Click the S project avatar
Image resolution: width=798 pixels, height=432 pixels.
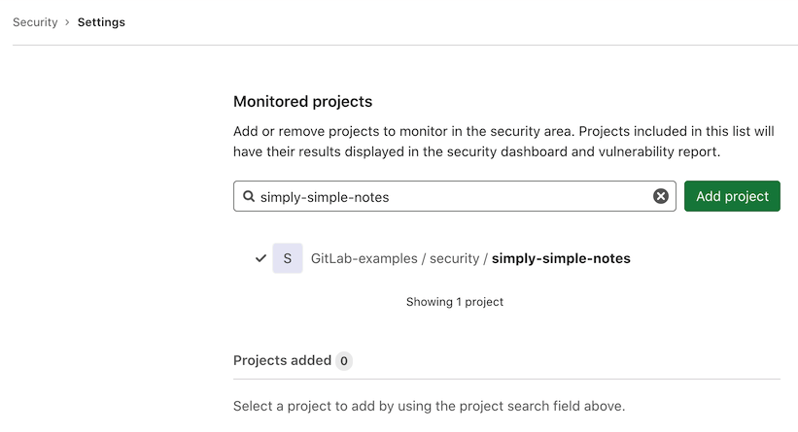pyautogui.click(x=287, y=258)
